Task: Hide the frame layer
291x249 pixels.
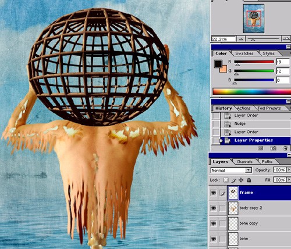Action: click(214, 193)
